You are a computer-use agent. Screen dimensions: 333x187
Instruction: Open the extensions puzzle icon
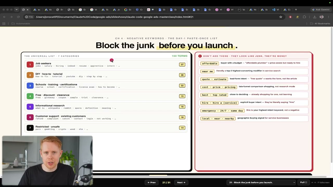pyautogui.click(x=304, y=17)
